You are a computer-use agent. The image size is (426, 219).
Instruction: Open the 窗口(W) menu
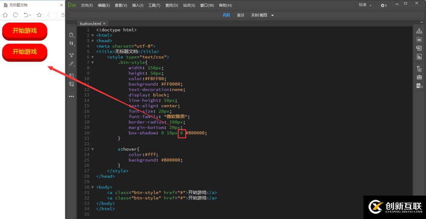point(207,5)
